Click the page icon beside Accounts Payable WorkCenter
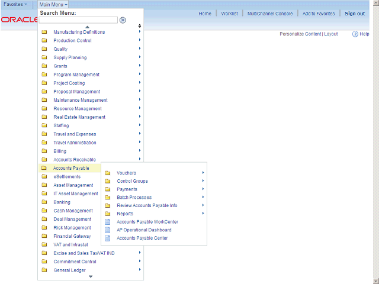Image resolution: width=379 pixels, height=284 pixels. coord(107,222)
